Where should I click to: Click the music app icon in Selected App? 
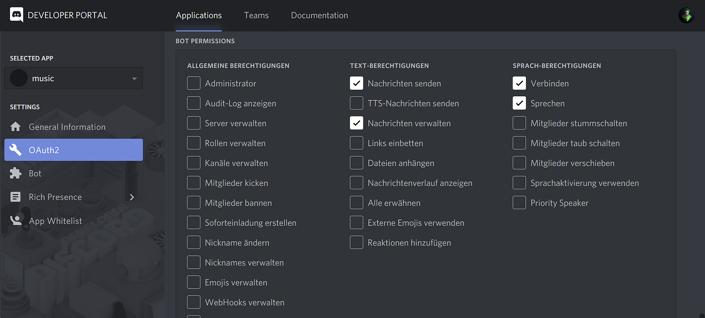[18, 78]
